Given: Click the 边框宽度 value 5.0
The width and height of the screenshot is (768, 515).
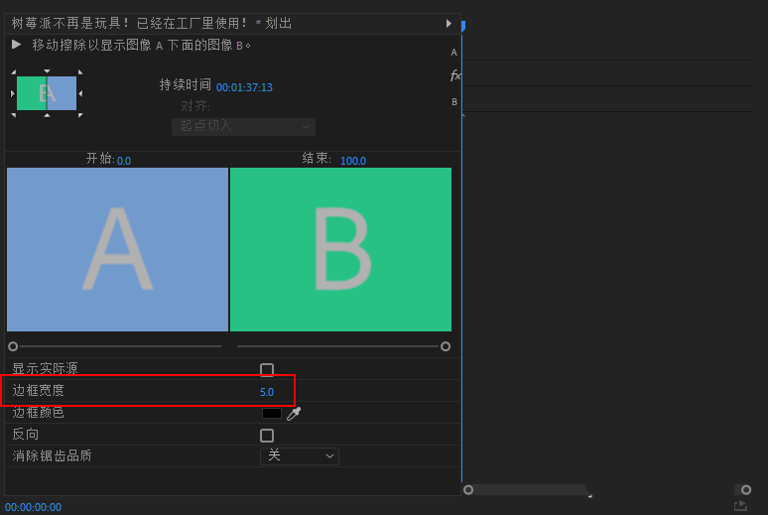Looking at the screenshot, I should (267, 392).
